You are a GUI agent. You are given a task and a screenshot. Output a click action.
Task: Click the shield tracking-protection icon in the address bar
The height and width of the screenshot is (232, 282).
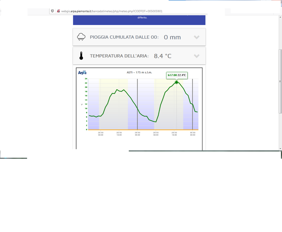click(x=52, y=11)
